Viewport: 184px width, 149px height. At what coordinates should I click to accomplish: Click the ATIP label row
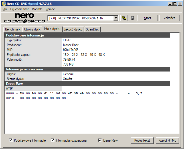coord(33,89)
